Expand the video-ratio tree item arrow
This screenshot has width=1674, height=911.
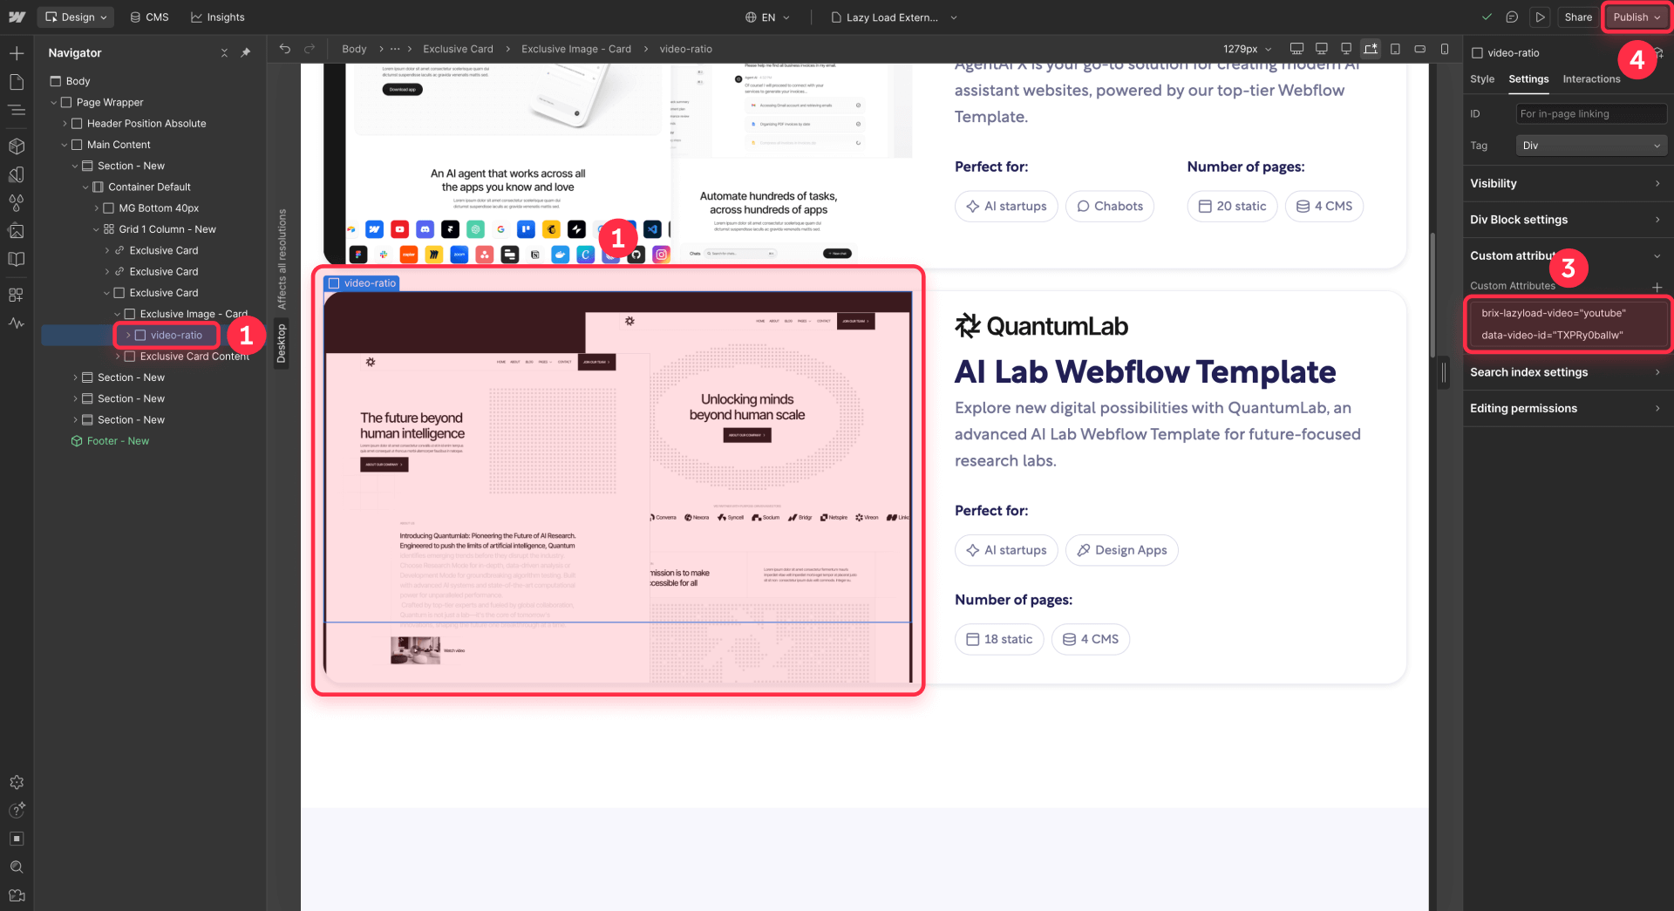127,335
